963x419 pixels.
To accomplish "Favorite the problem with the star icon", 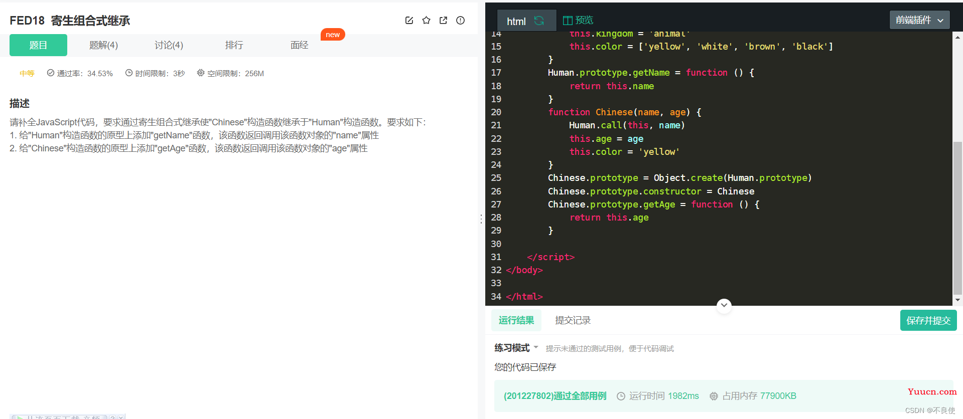I will click(426, 21).
